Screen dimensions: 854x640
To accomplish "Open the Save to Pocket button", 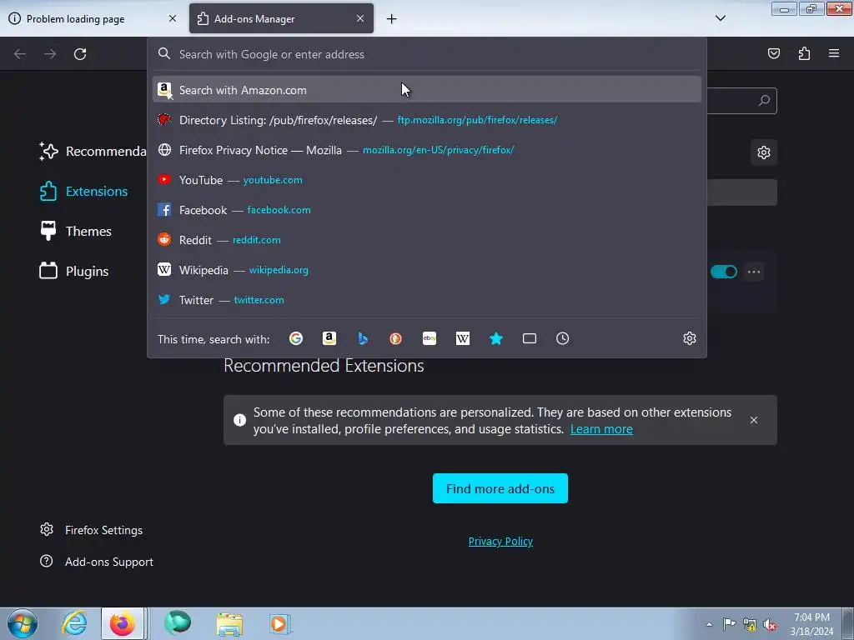I will (774, 53).
